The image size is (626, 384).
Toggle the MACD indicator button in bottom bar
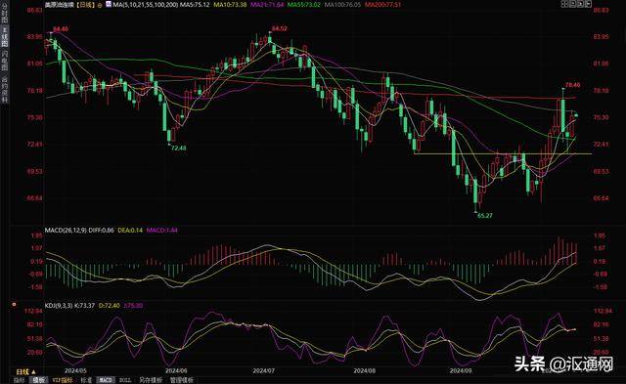click(x=106, y=380)
